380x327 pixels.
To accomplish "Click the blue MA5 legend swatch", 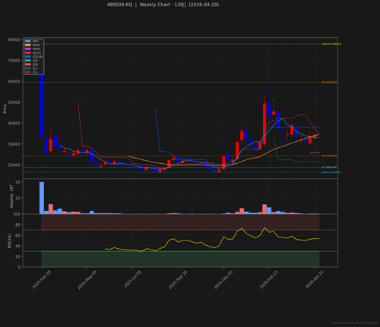I will click(28, 41).
